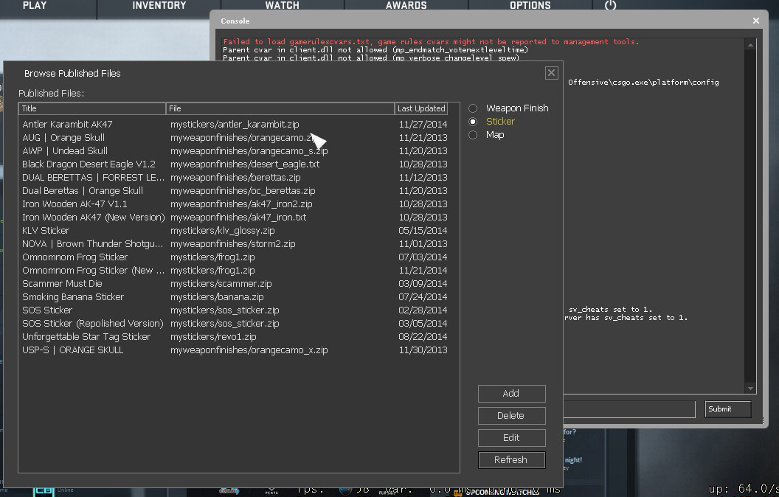This screenshot has height=497, width=779.
Task: Sort by the Title column header
Action: pos(92,108)
